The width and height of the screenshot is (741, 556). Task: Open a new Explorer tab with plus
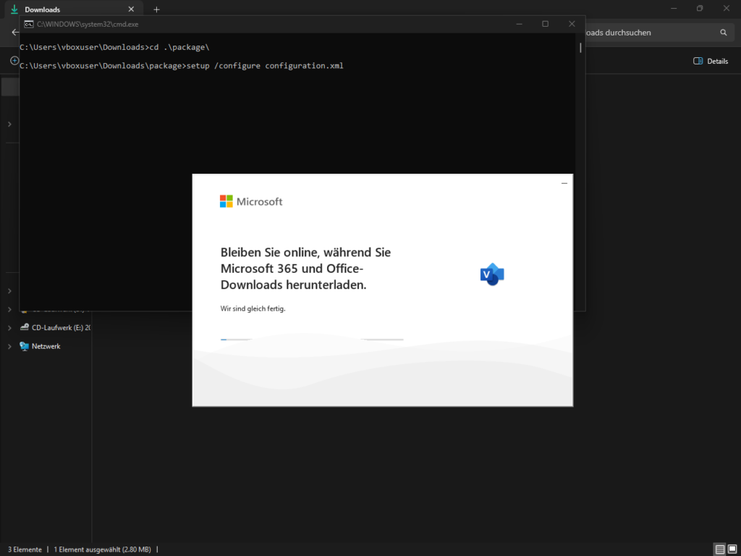coord(156,9)
